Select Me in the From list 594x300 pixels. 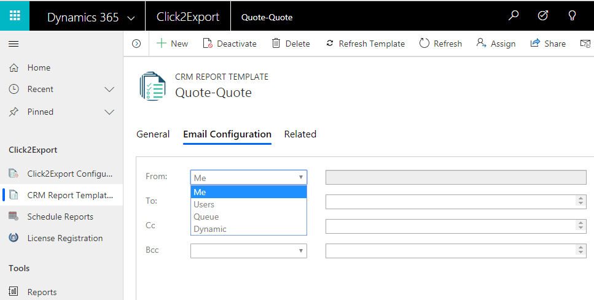[x=249, y=192]
